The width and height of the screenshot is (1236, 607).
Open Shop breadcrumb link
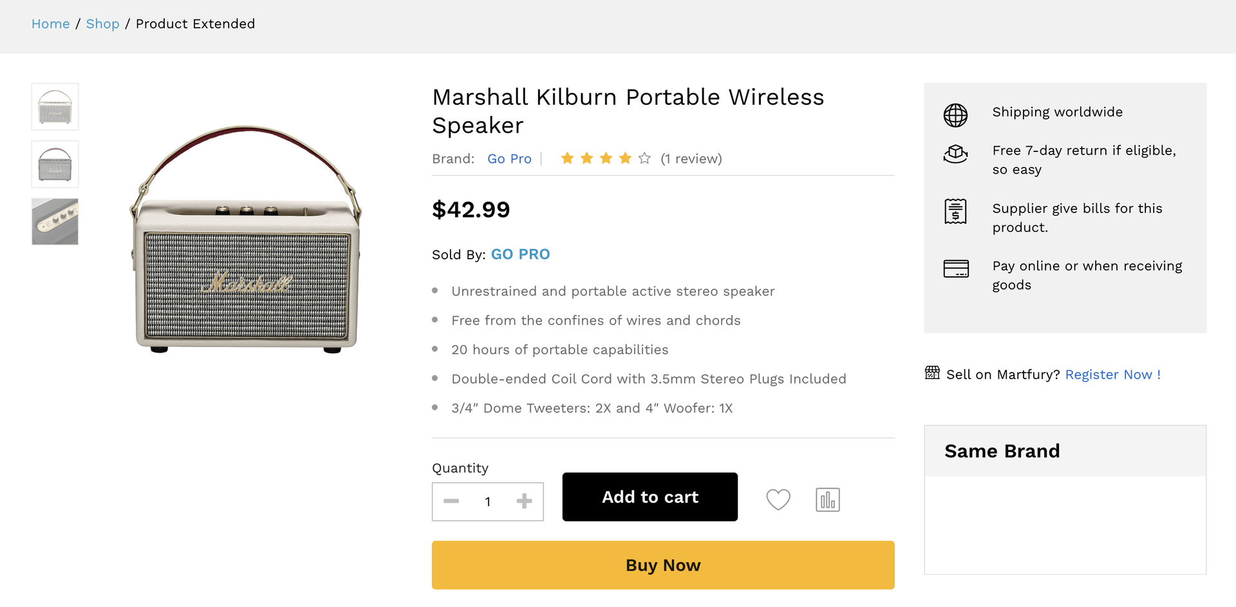(x=103, y=24)
